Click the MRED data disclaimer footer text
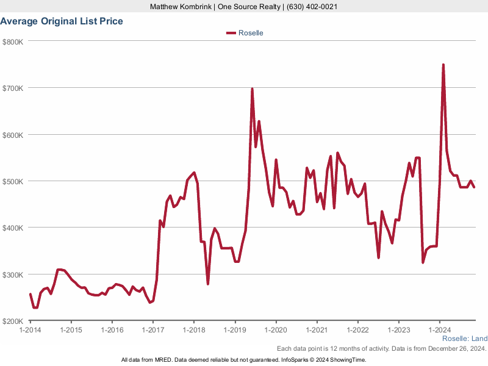488x366 pixels. [x=243, y=360]
